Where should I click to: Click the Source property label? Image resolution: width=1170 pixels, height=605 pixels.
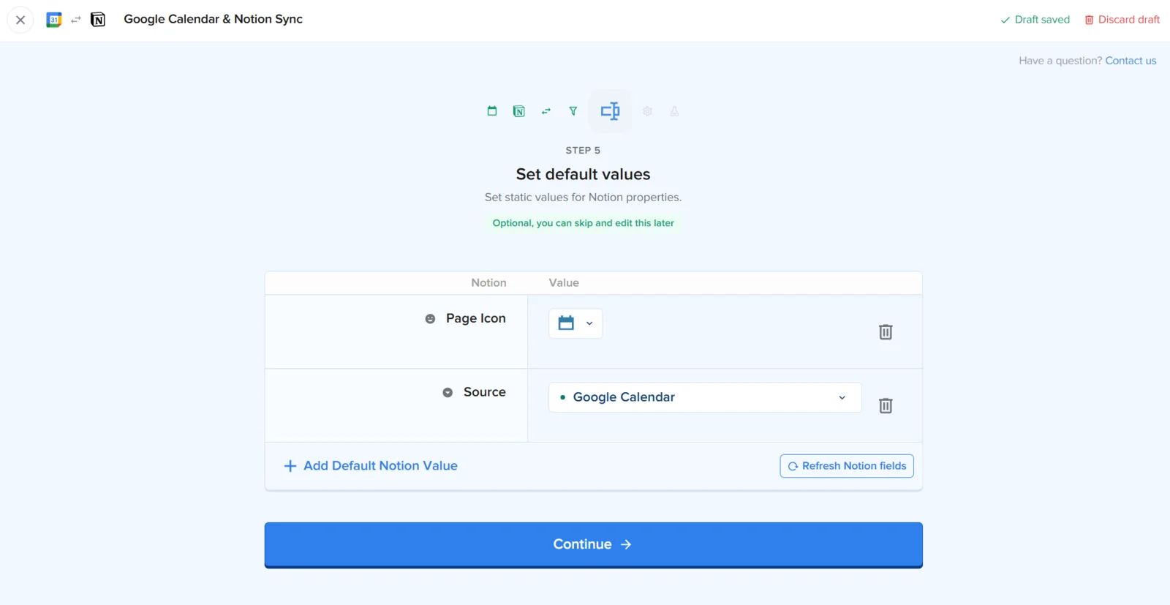(x=485, y=392)
